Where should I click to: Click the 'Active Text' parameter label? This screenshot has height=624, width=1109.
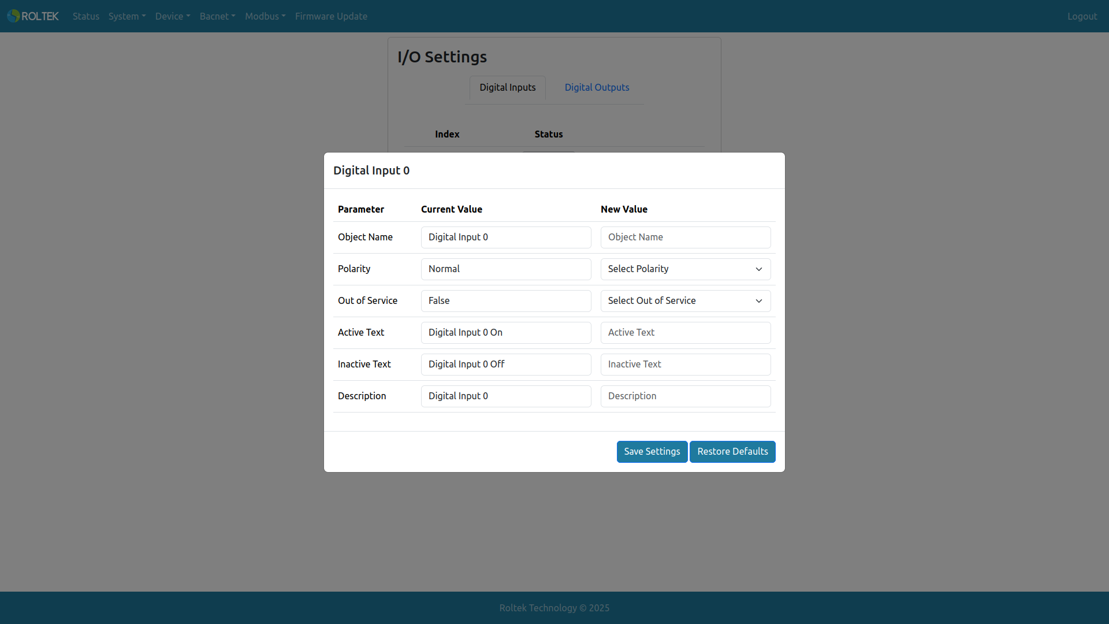click(x=361, y=332)
